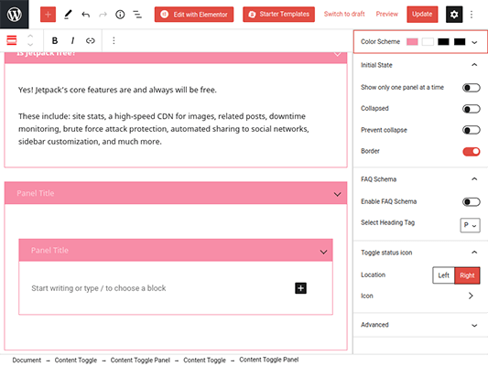Move the block down
The image size is (488, 366).
[x=30, y=45]
